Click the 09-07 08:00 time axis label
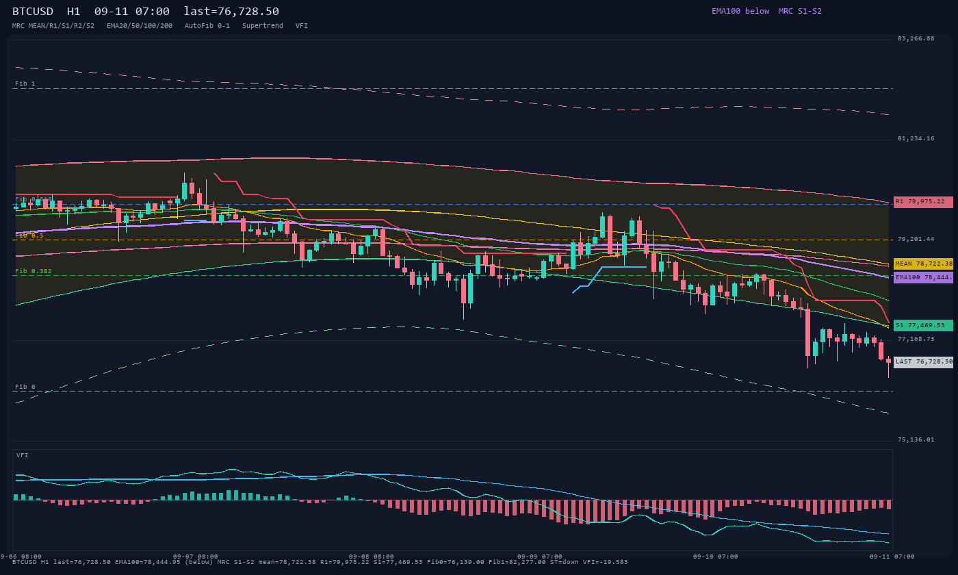 [x=196, y=557]
